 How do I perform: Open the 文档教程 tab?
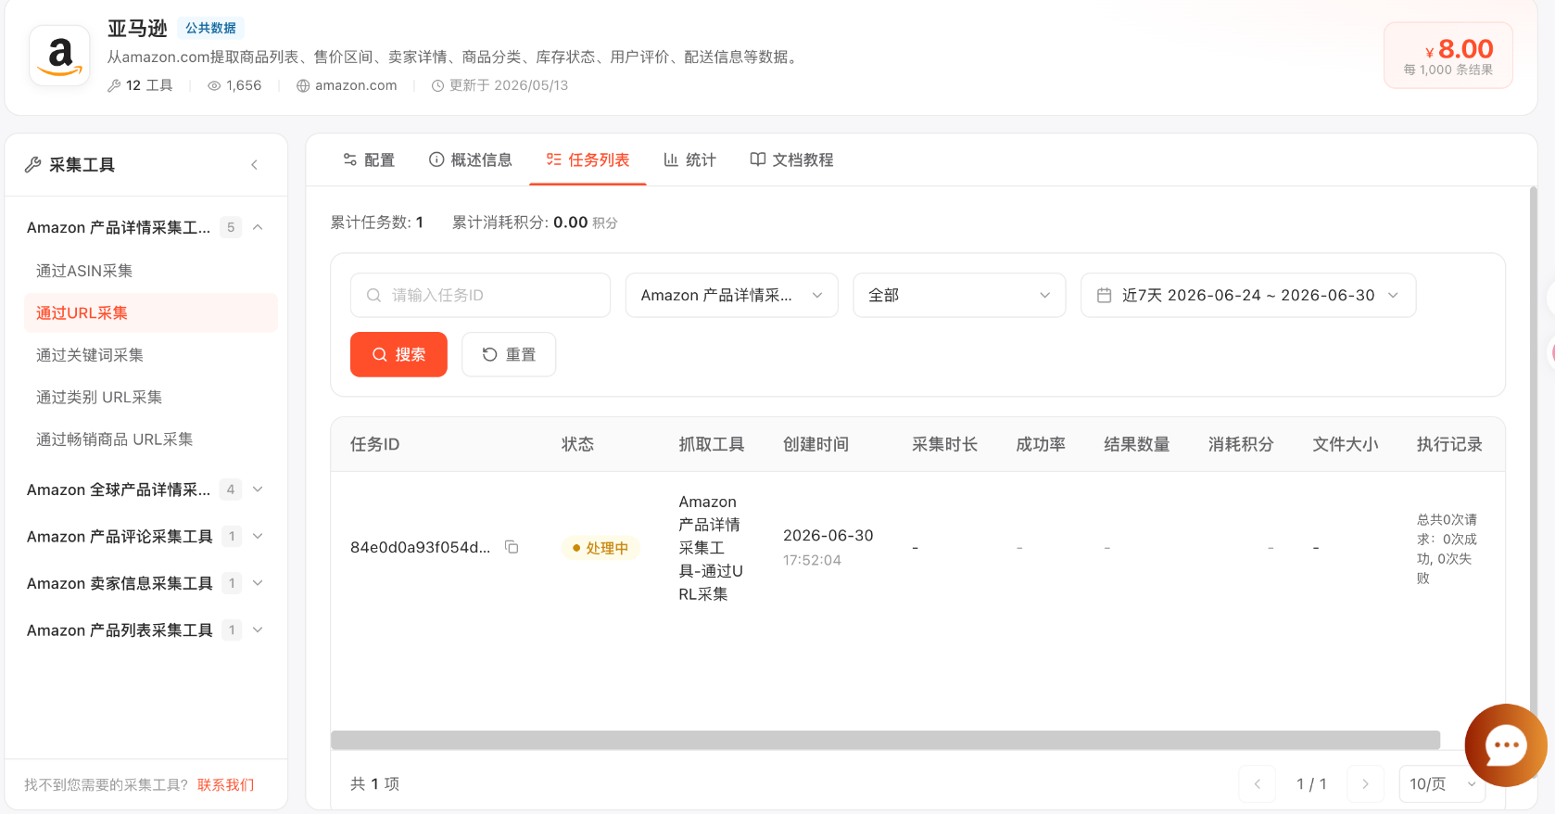791,160
